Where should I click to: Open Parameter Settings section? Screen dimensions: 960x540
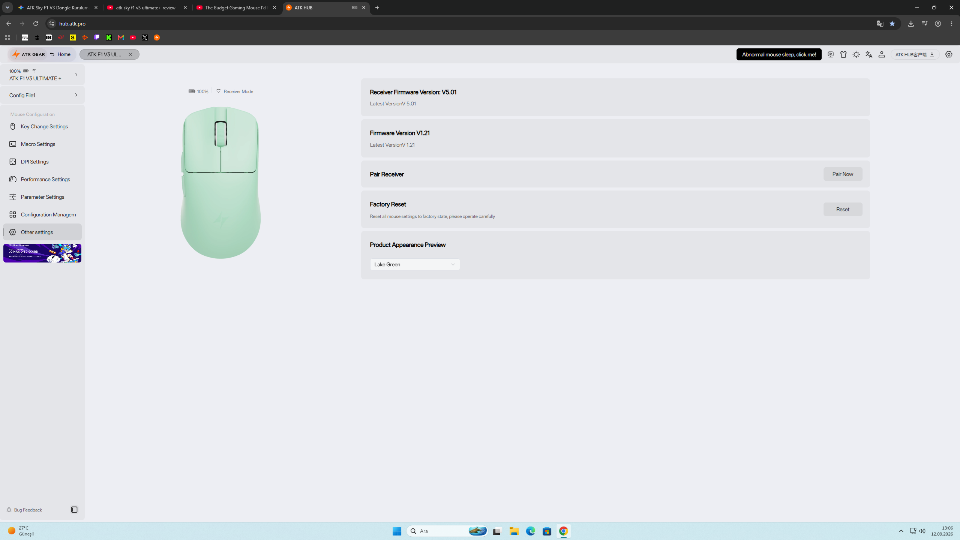42,197
